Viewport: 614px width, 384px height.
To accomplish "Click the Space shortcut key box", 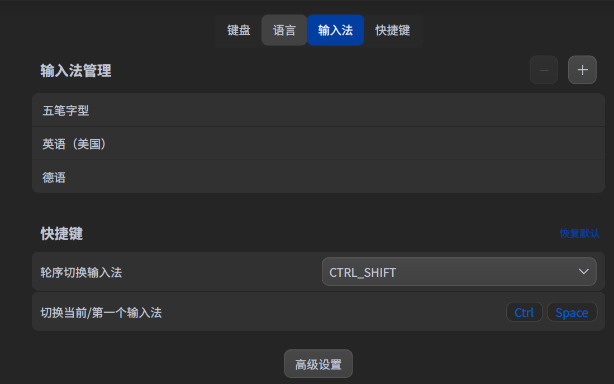I will (x=572, y=313).
